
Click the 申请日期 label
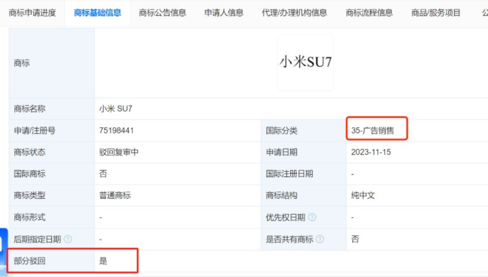pos(281,152)
